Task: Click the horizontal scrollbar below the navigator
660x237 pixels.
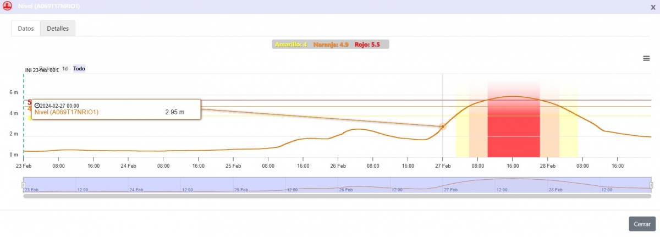Action: [x=337, y=196]
